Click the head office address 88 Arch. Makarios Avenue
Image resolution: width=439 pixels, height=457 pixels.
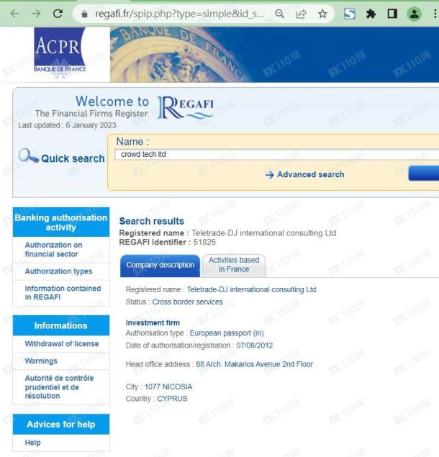[254, 364]
